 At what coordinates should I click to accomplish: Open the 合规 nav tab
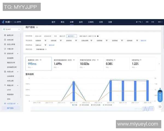pyautogui.click(x=101, y=22)
